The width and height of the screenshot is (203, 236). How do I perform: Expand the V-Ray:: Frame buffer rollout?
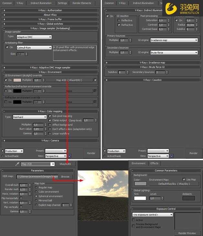pyautogui.click(x=50, y=19)
